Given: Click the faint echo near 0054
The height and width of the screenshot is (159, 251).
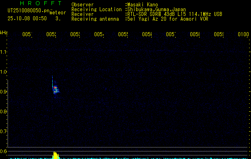Looking at the screenshot, I should [106, 89].
